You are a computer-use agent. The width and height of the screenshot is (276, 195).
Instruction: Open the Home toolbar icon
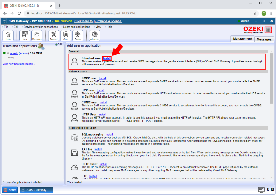(x=8, y=35)
